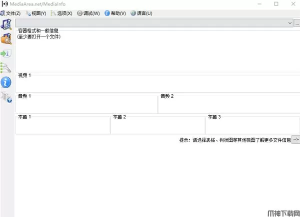This screenshot has height=217, width=300.
Task: Click the MediaInfo title bar app icon
Action: [4, 4]
